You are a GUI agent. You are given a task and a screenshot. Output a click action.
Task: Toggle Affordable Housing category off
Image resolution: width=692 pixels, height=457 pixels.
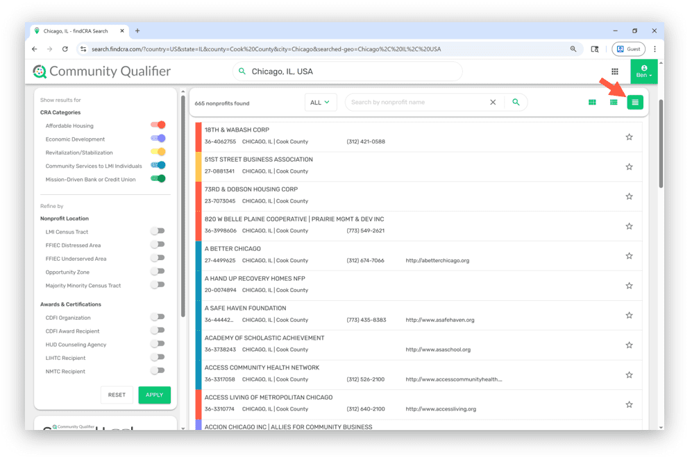pyautogui.click(x=158, y=126)
